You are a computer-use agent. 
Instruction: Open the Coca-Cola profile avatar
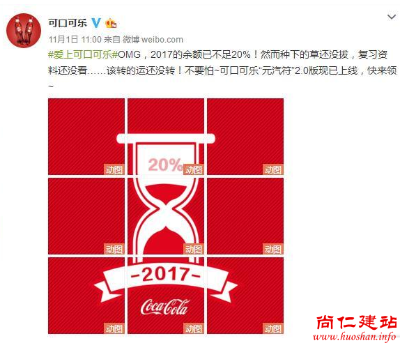(24, 31)
